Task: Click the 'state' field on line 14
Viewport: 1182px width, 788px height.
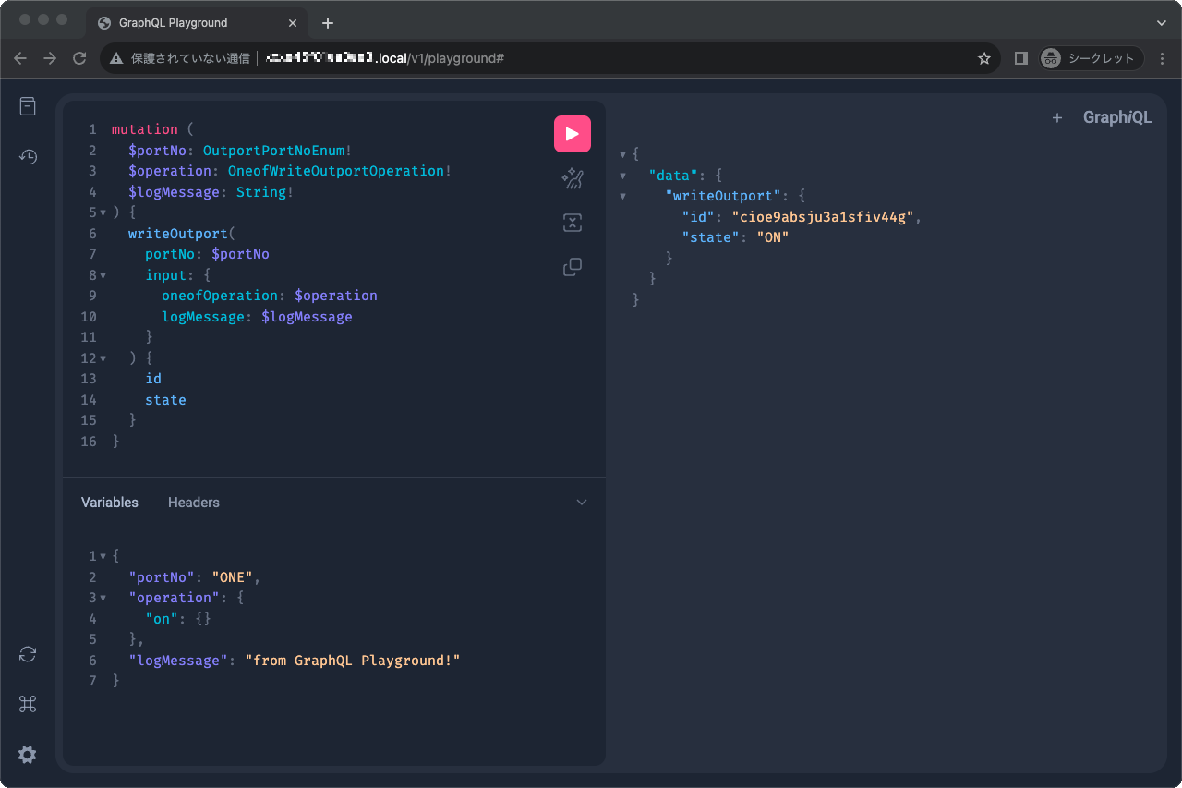Action: click(165, 400)
